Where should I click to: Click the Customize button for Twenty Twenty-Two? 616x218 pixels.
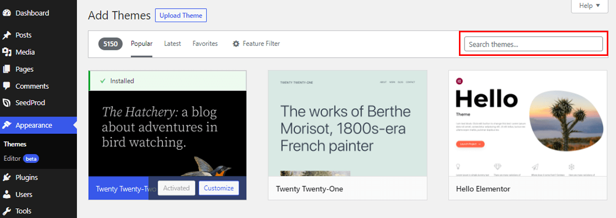[x=219, y=188]
